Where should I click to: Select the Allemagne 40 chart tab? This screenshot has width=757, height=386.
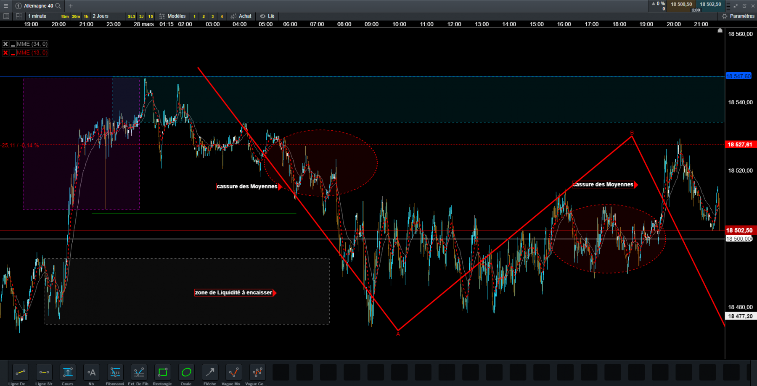pyautogui.click(x=38, y=6)
